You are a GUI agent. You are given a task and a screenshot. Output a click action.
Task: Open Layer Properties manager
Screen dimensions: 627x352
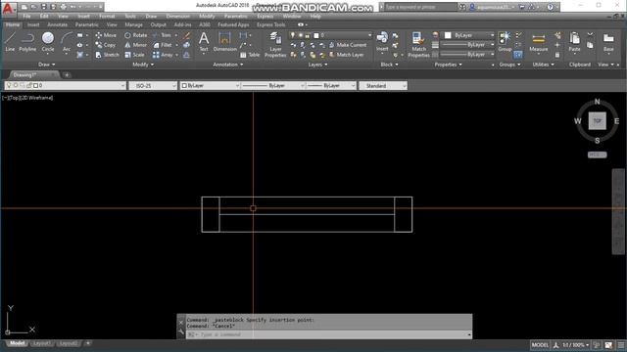(275, 45)
